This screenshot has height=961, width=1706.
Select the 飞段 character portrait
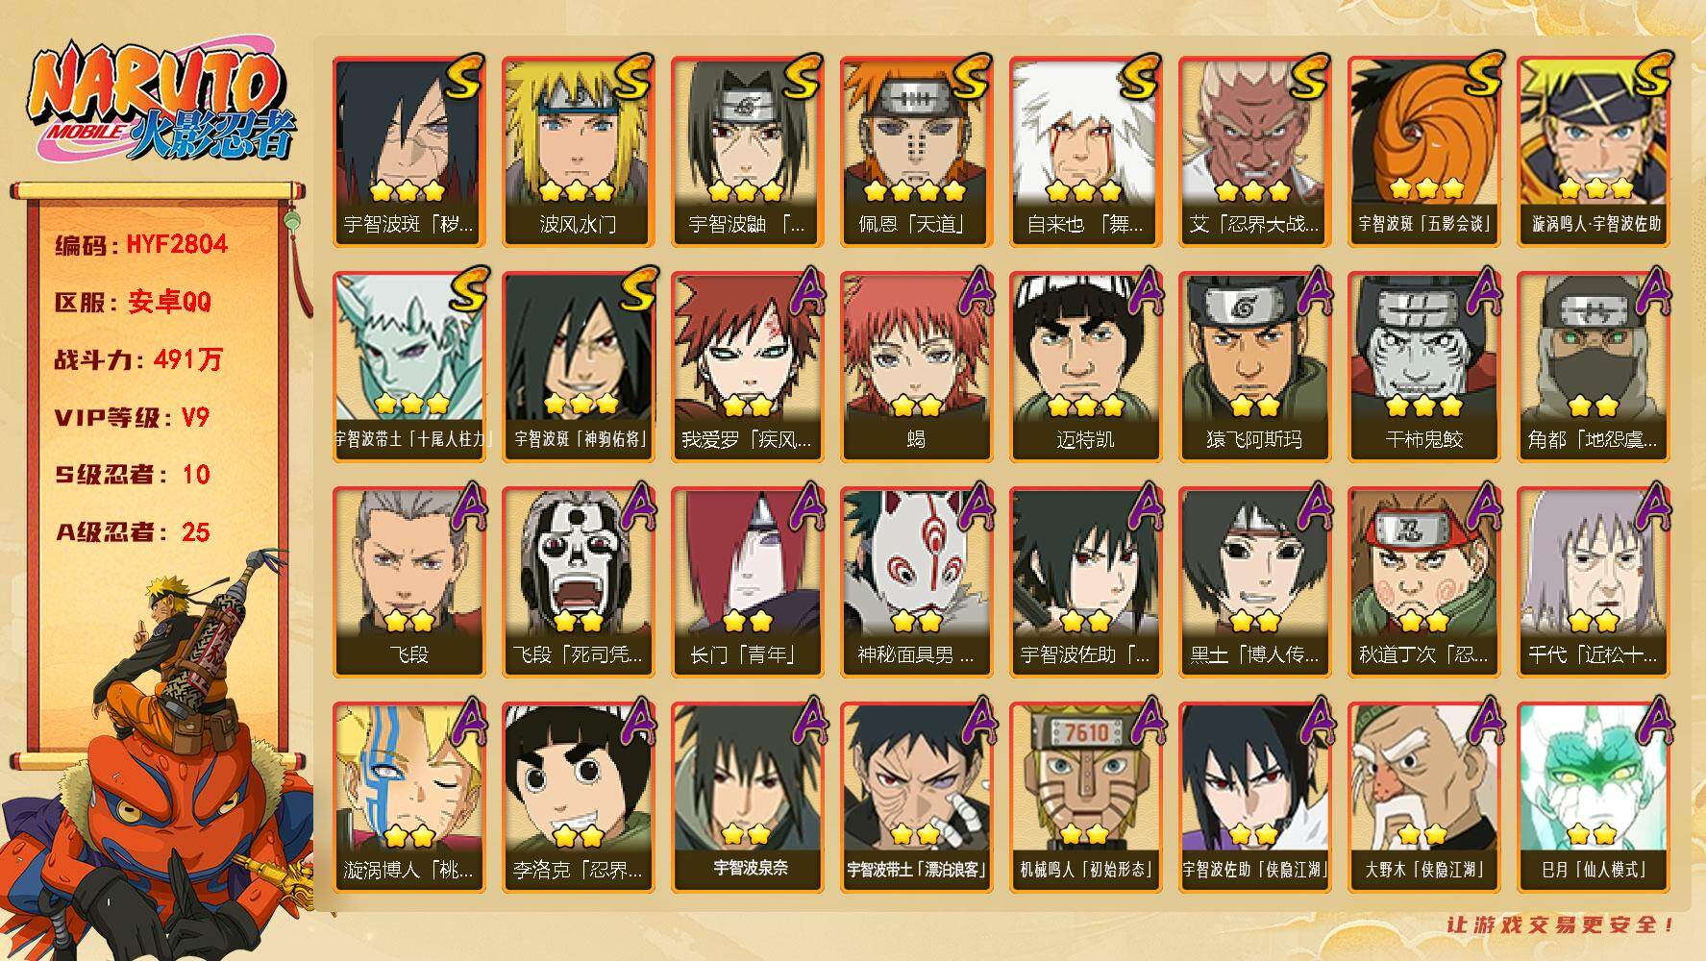(x=408, y=582)
